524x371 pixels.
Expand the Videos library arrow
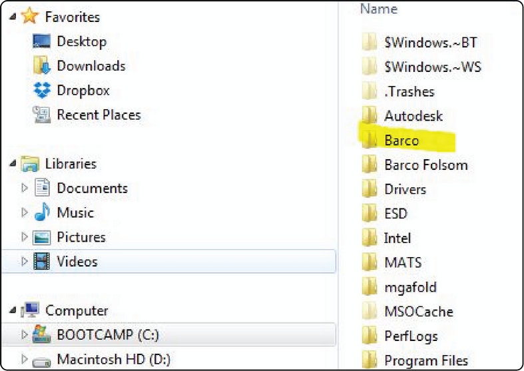[x=25, y=261]
